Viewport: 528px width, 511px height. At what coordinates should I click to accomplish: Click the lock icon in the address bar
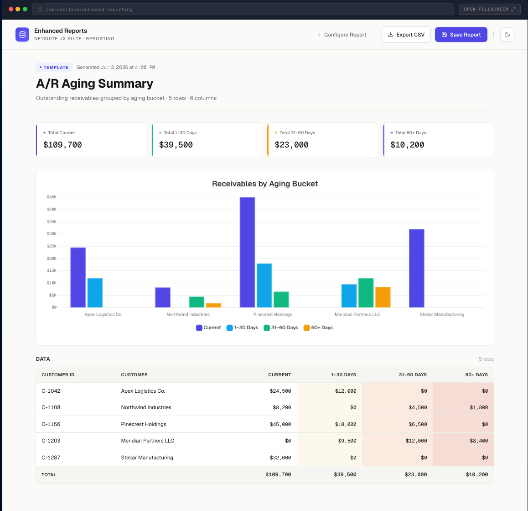[x=40, y=10]
